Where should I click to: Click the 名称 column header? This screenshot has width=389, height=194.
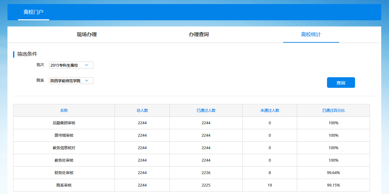click(x=64, y=111)
